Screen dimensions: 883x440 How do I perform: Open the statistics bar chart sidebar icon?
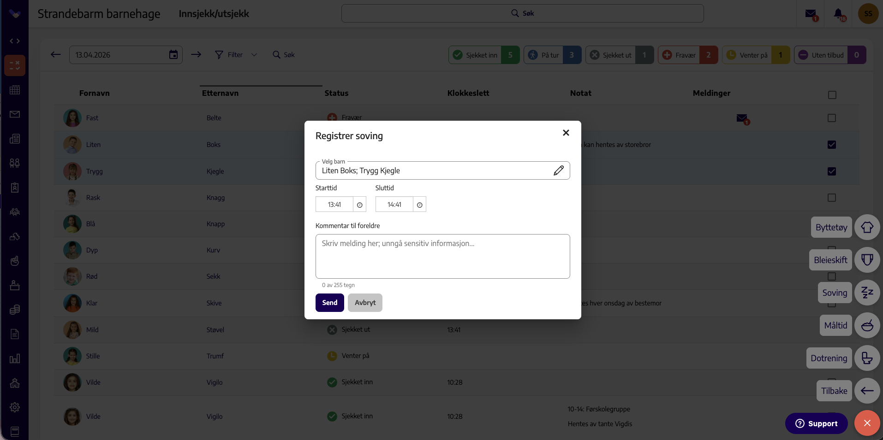(x=15, y=358)
